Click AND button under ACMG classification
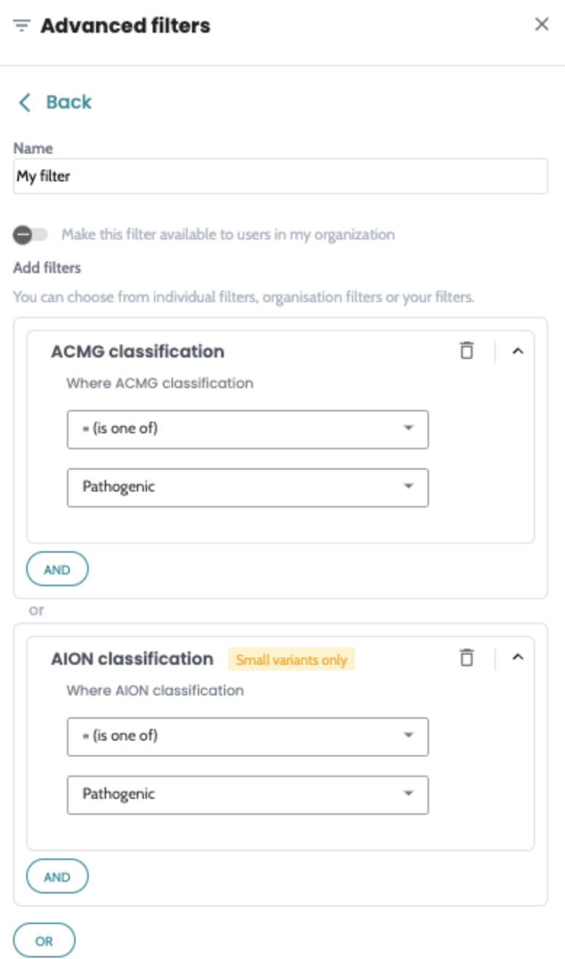 click(57, 569)
